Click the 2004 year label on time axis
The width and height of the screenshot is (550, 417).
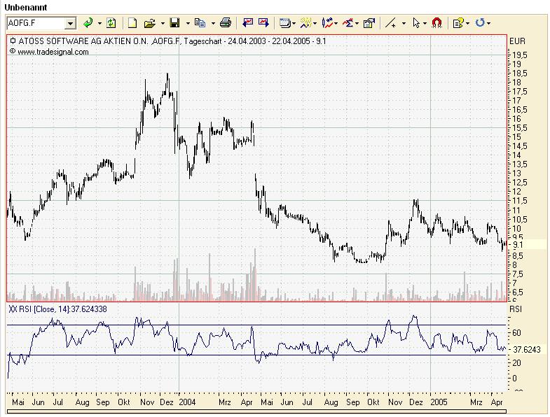click(x=187, y=402)
